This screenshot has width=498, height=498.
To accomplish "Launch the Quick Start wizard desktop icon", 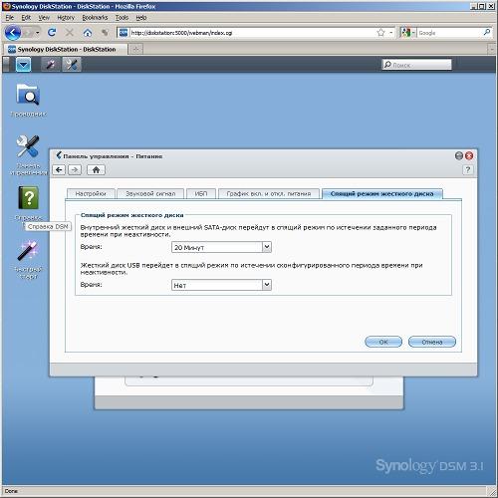I will point(28,260).
